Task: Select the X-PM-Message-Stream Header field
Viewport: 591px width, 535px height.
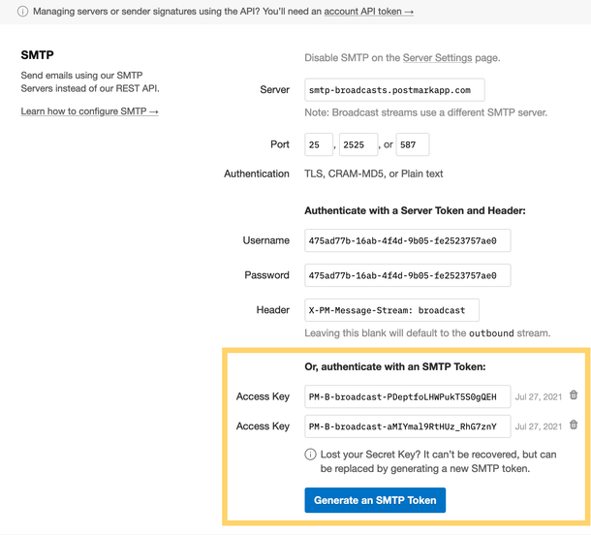Action: coord(392,310)
